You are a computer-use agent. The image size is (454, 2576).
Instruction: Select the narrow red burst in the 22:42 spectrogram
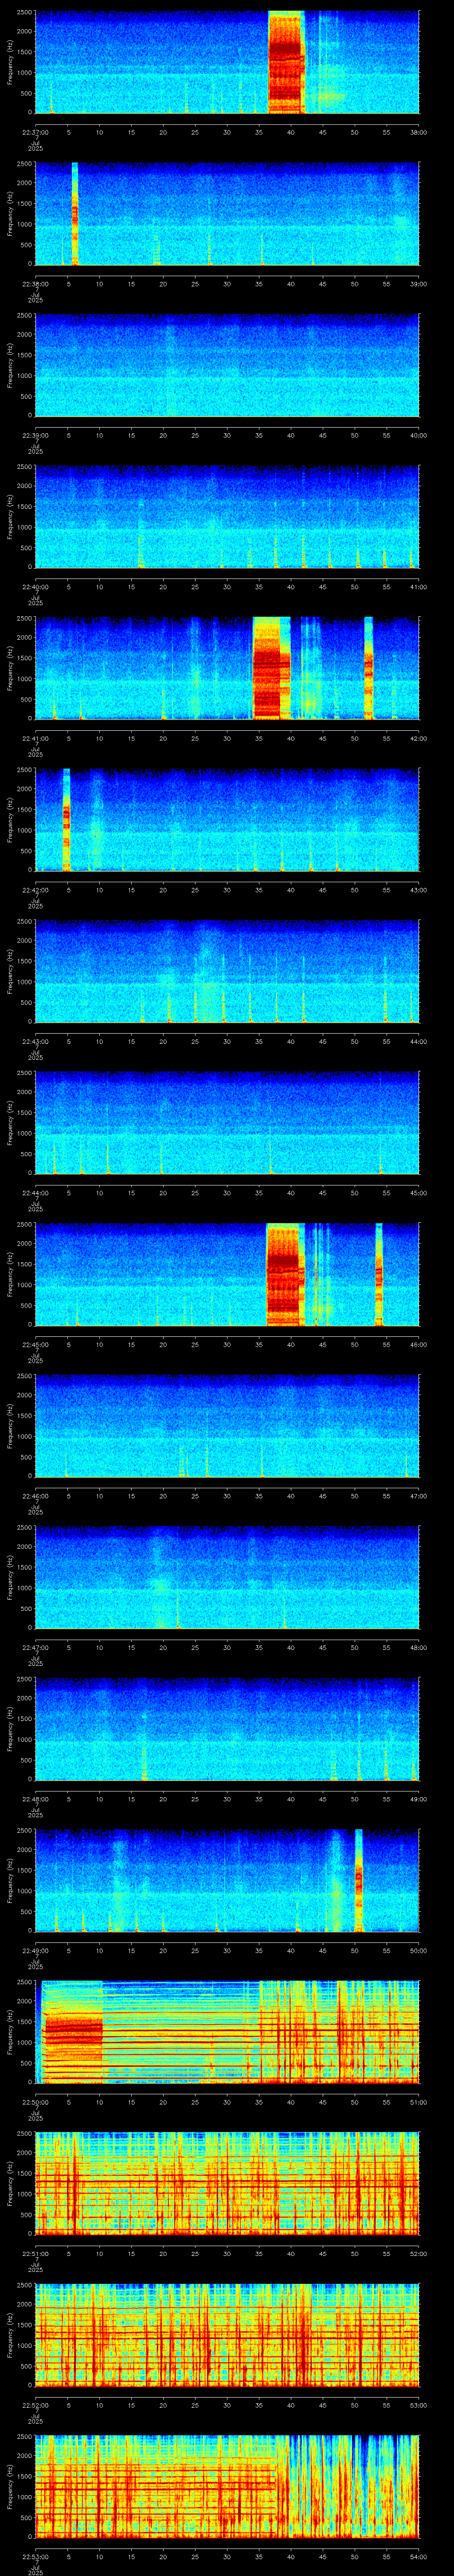(x=67, y=820)
